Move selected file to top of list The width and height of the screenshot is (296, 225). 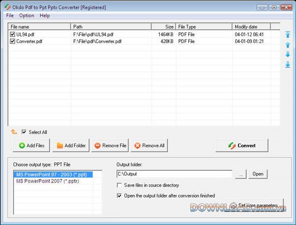click(288, 35)
